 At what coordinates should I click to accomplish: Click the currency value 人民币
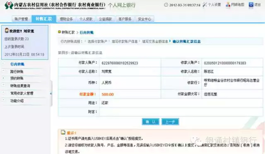tap(106, 83)
